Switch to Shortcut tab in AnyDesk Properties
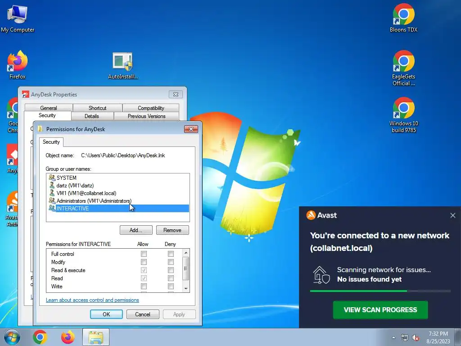 coord(97,108)
